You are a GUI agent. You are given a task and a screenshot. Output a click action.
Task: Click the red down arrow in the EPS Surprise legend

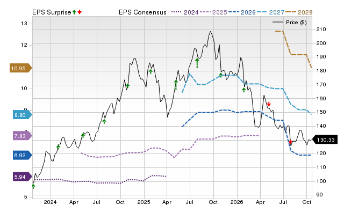point(80,12)
